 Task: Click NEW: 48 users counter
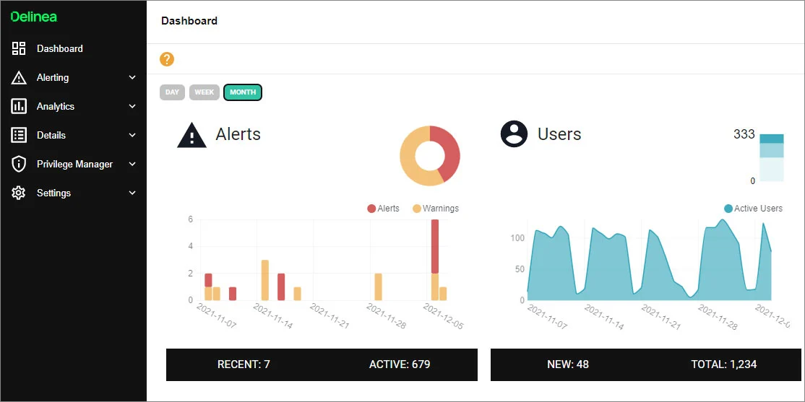[x=568, y=364]
